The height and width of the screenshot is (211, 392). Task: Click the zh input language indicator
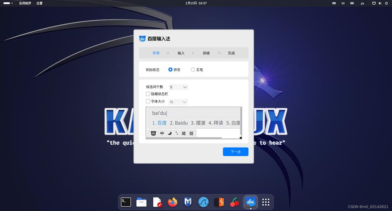click(x=362, y=3)
